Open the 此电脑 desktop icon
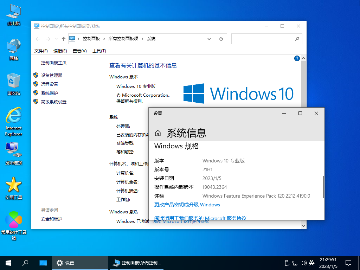Image resolution: width=360 pixels, height=270 pixels. coord(14,14)
